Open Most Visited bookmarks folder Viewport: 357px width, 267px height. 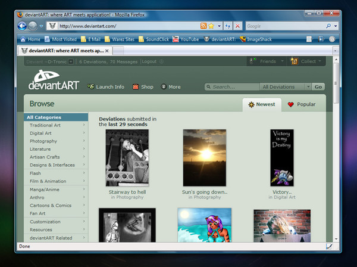61,39
